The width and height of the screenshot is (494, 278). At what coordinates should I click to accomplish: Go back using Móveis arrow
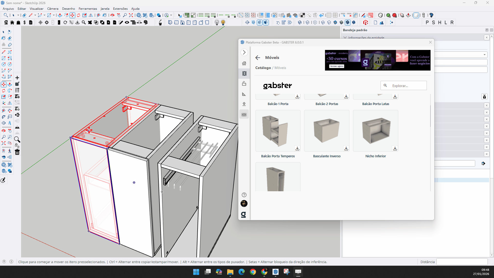258,58
